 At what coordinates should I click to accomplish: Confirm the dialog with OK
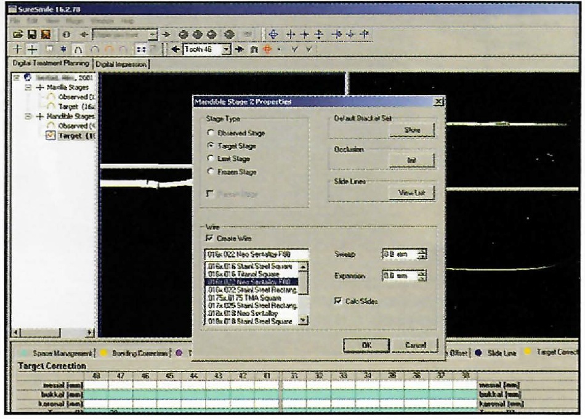point(366,346)
